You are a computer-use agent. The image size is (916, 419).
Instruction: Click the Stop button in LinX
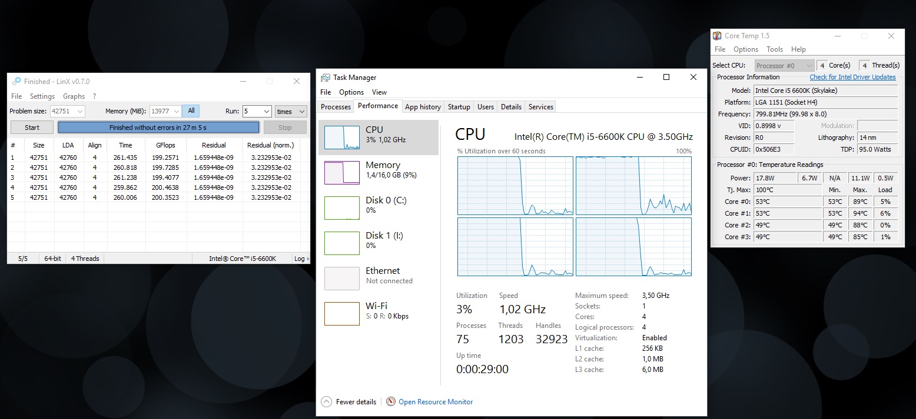click(285, 128)
